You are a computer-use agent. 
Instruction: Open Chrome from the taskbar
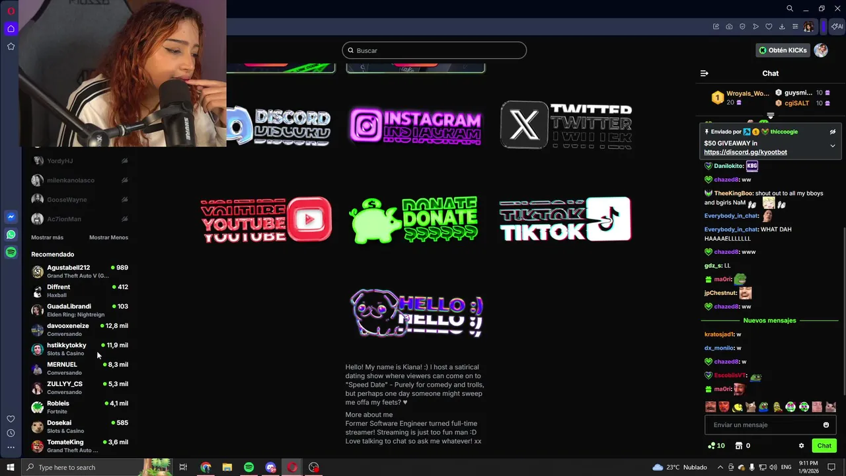point(206,467)
